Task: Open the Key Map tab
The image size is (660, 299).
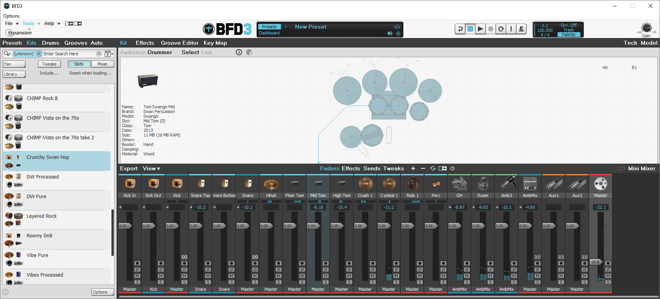Action: click(x=215, y=43)
